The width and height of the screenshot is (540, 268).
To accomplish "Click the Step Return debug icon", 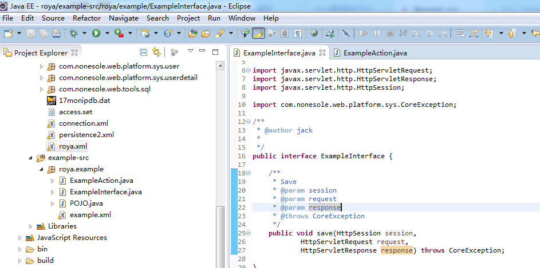I will coord(444,33).
